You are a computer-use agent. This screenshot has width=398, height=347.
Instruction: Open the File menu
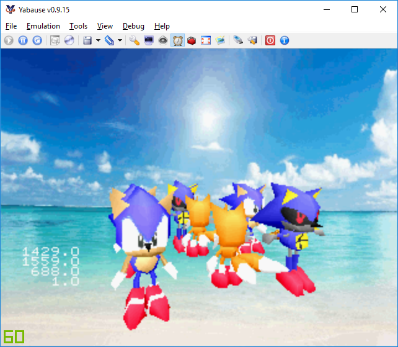point(11,26)
